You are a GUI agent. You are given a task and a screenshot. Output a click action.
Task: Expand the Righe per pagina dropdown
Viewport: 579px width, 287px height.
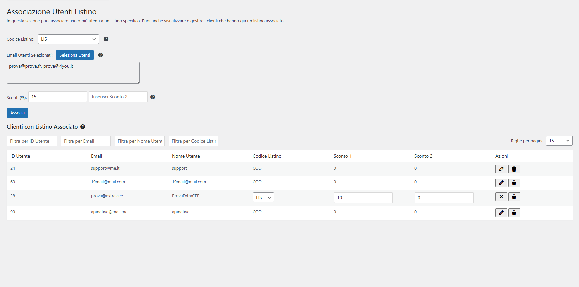[559, 141]
